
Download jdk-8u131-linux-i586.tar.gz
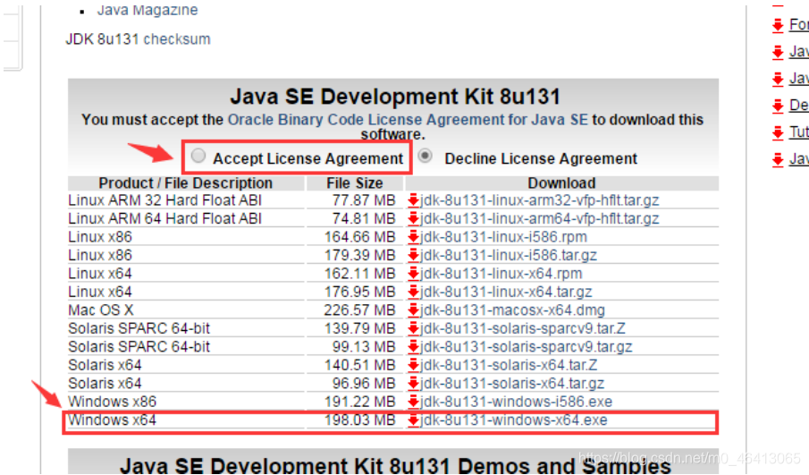click(509, 256)
